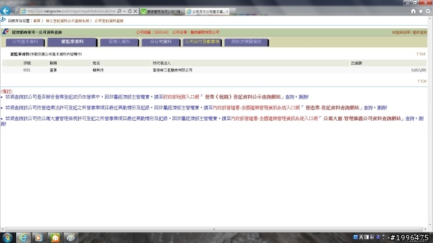Open the 營造業-登記資料查詢網站 link

(332, 108)
